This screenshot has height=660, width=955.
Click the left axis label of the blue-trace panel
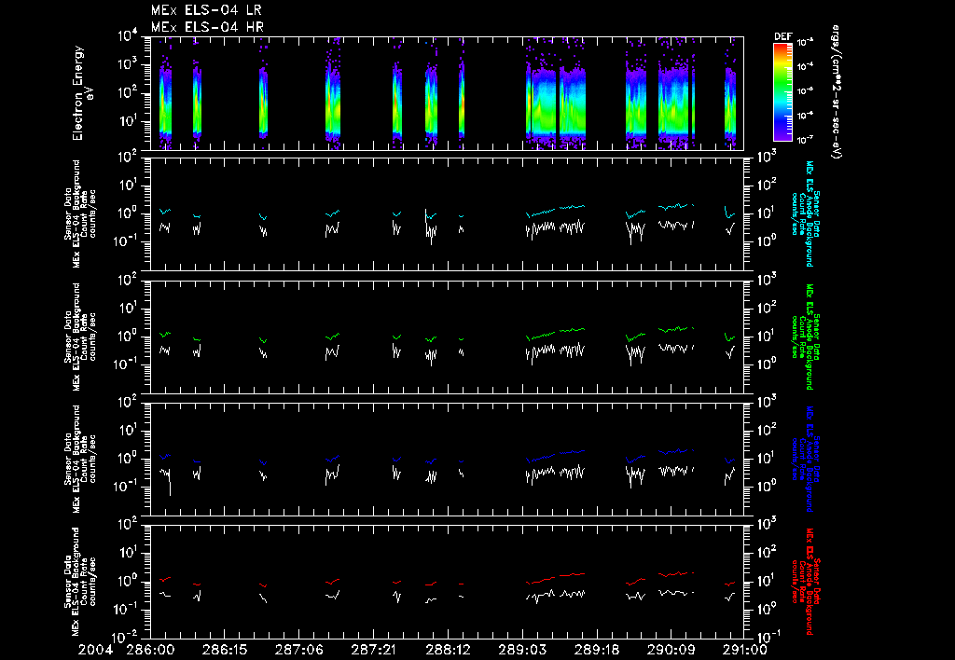pos(80,459)
